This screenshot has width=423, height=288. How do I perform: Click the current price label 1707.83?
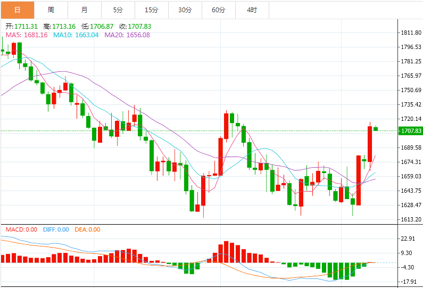(411, 131)
